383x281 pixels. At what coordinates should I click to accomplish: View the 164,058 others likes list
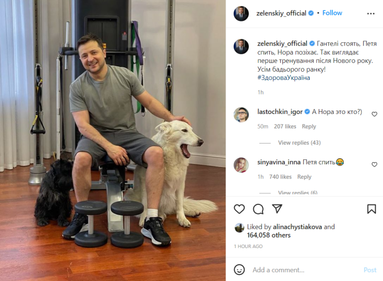pyautogui.click(x=269, y=236)
